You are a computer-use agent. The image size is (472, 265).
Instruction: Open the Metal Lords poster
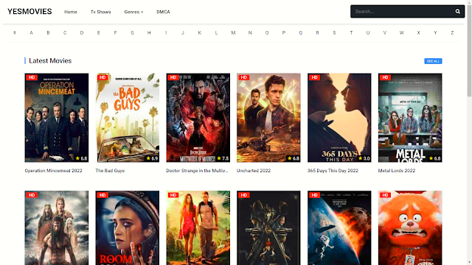[410, 118]
